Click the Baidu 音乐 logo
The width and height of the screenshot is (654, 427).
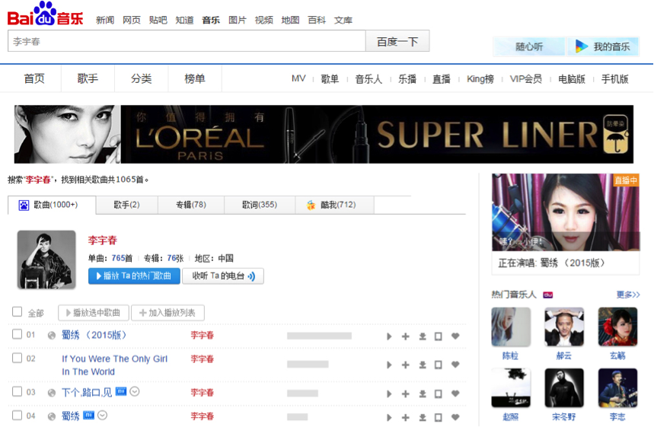45,14
